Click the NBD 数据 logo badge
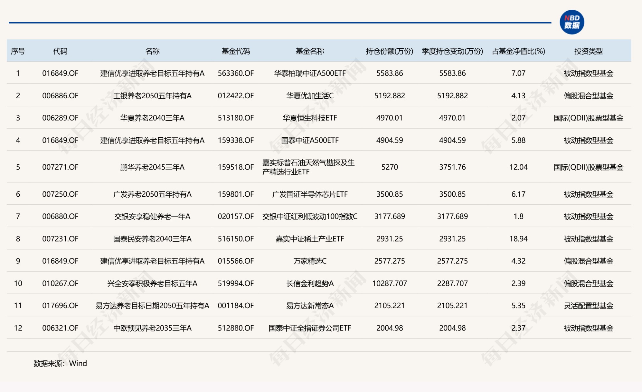The image size is (642, 392). (572, 22)
